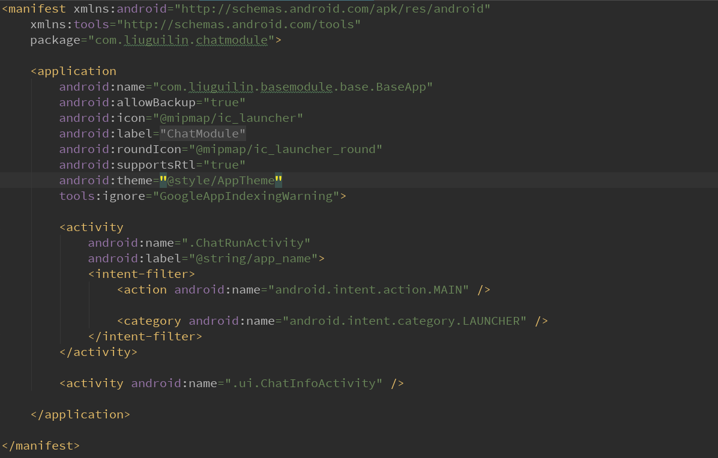
Task: Click the closing </application> tag
Action: [80, 414]
